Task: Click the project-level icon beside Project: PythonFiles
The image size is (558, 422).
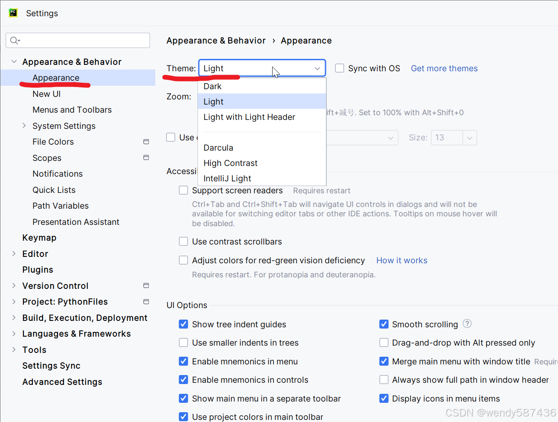Action: [x=146, y=302]
